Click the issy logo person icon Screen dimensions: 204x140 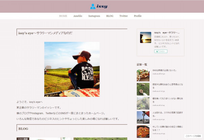pyautogui.click(x=93, y=6)
